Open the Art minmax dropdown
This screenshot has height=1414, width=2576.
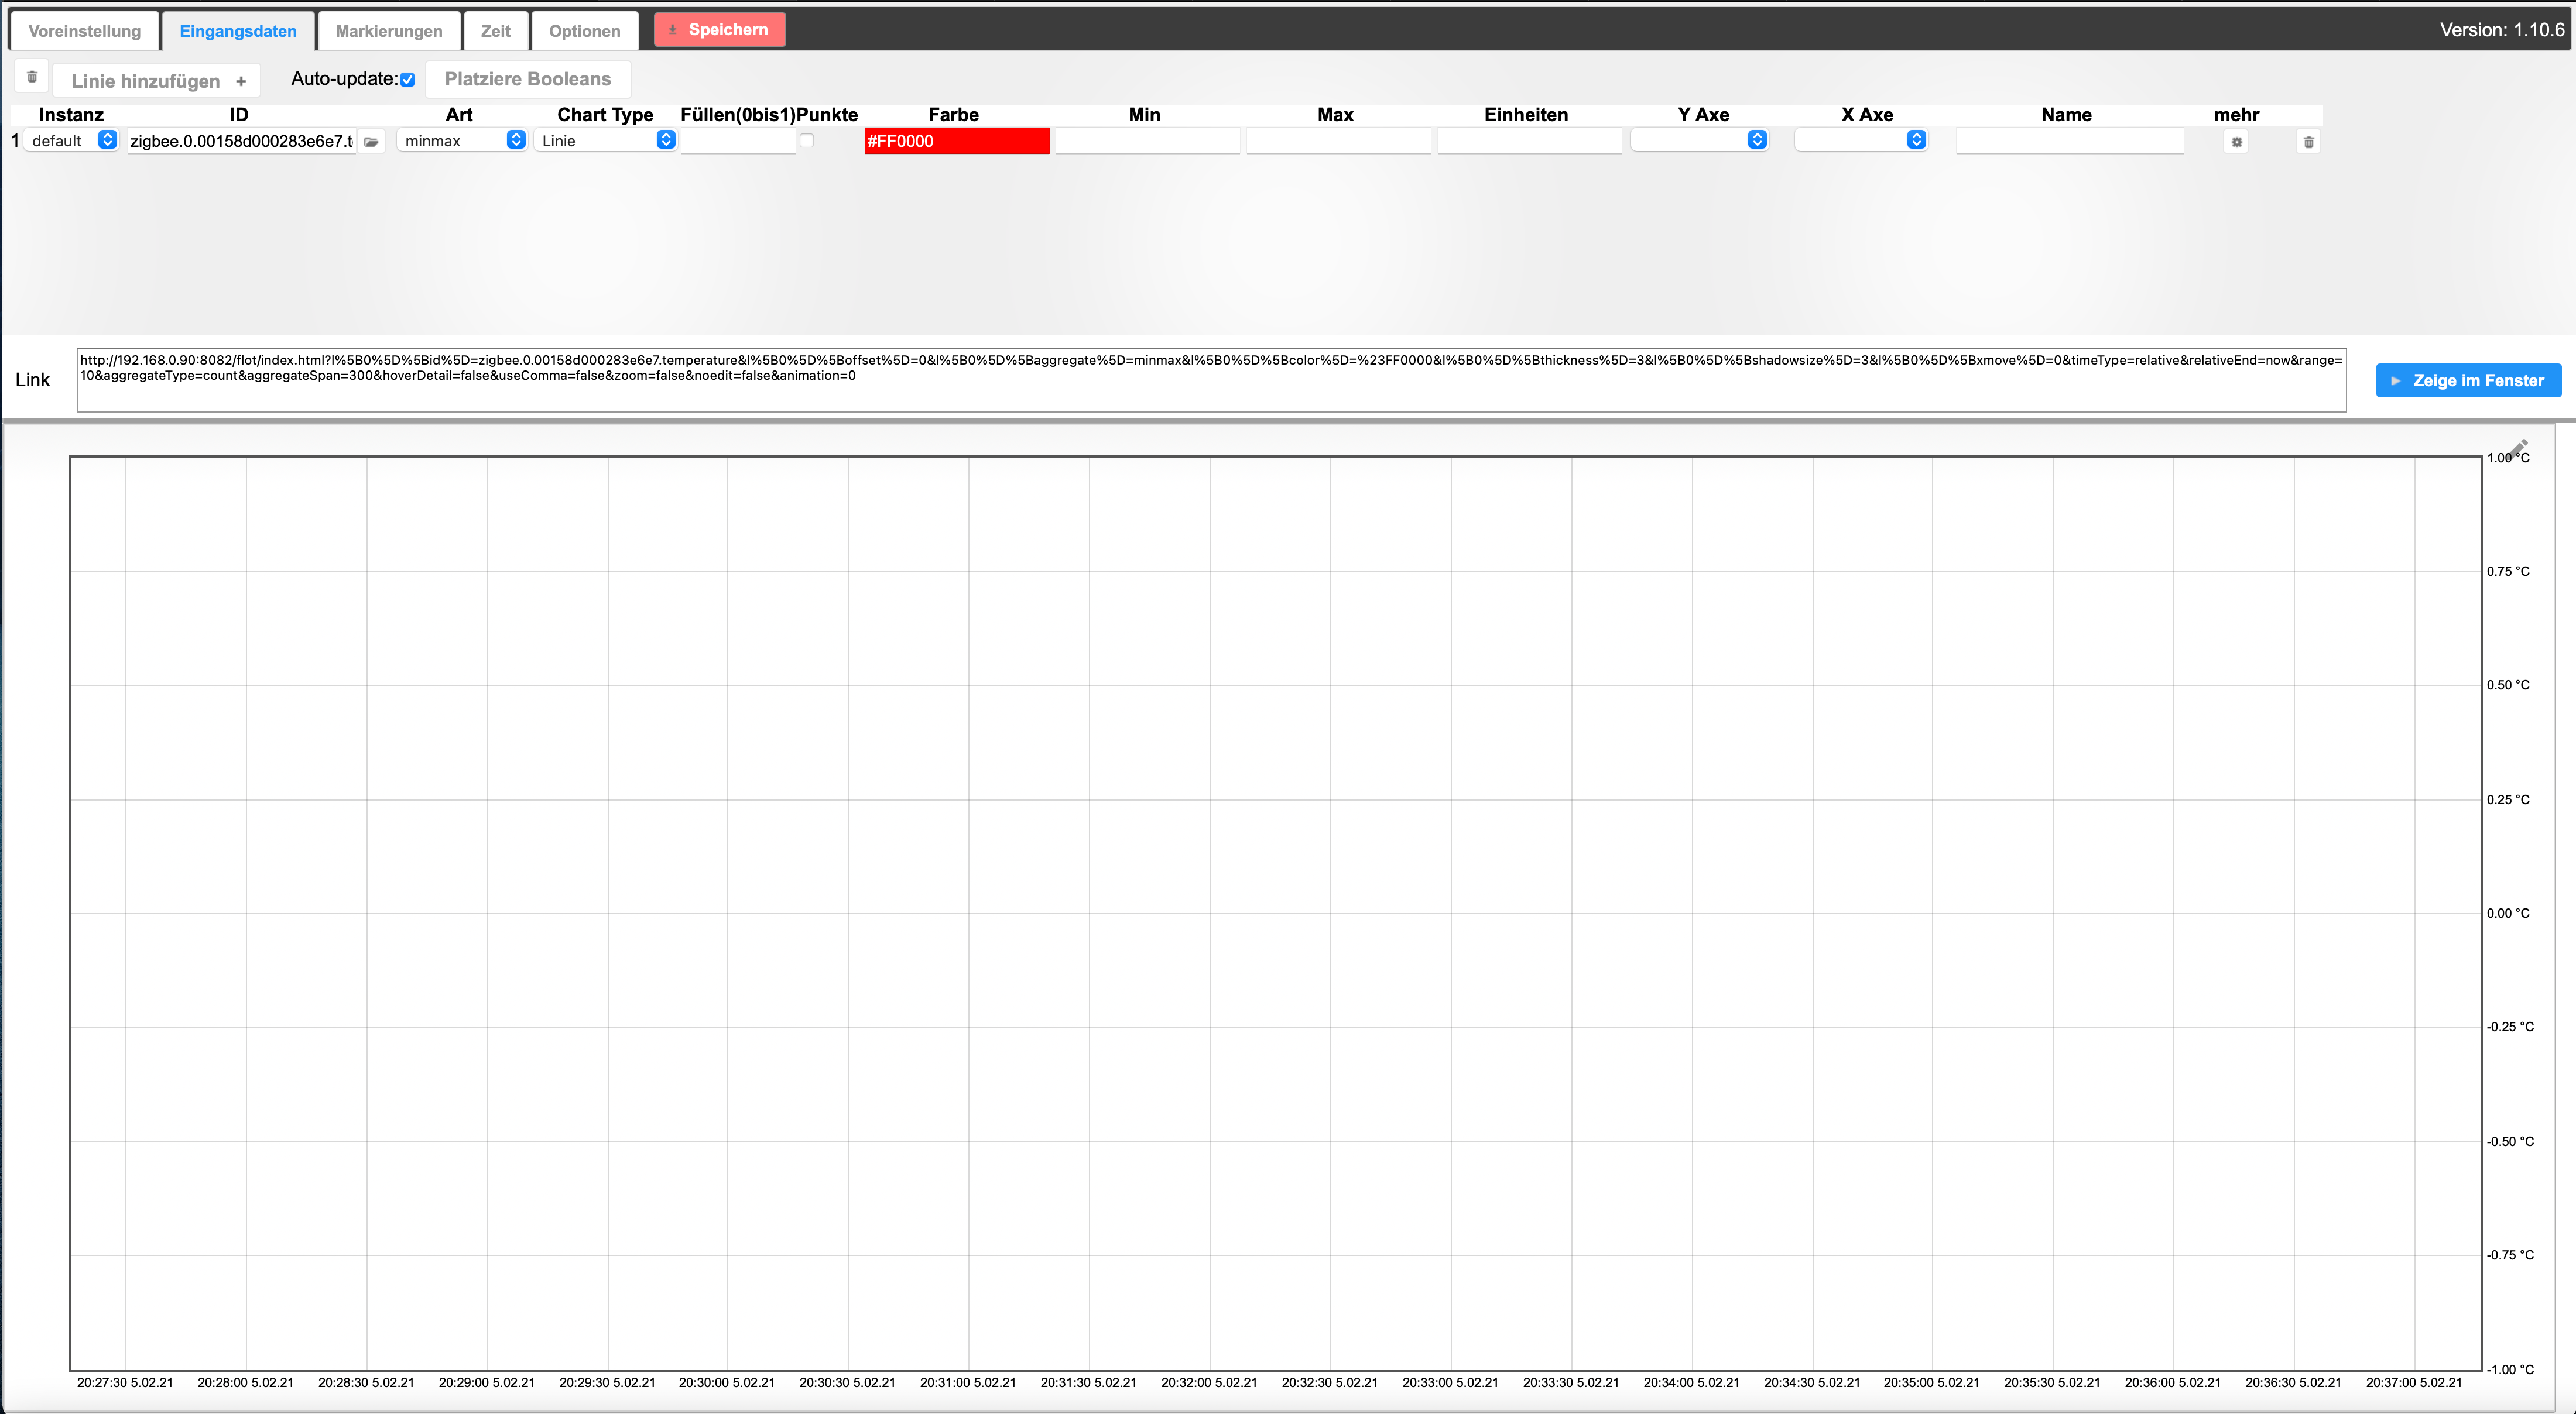coord(461,141)
